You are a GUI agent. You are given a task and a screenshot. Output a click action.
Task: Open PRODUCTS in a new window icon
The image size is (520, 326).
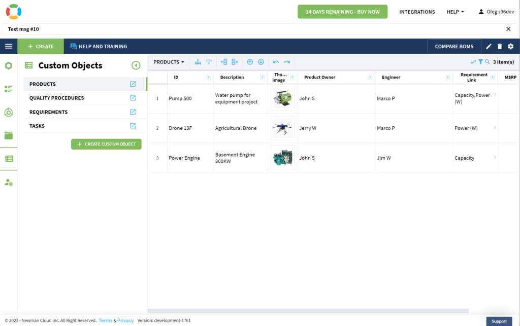point(133,84)
